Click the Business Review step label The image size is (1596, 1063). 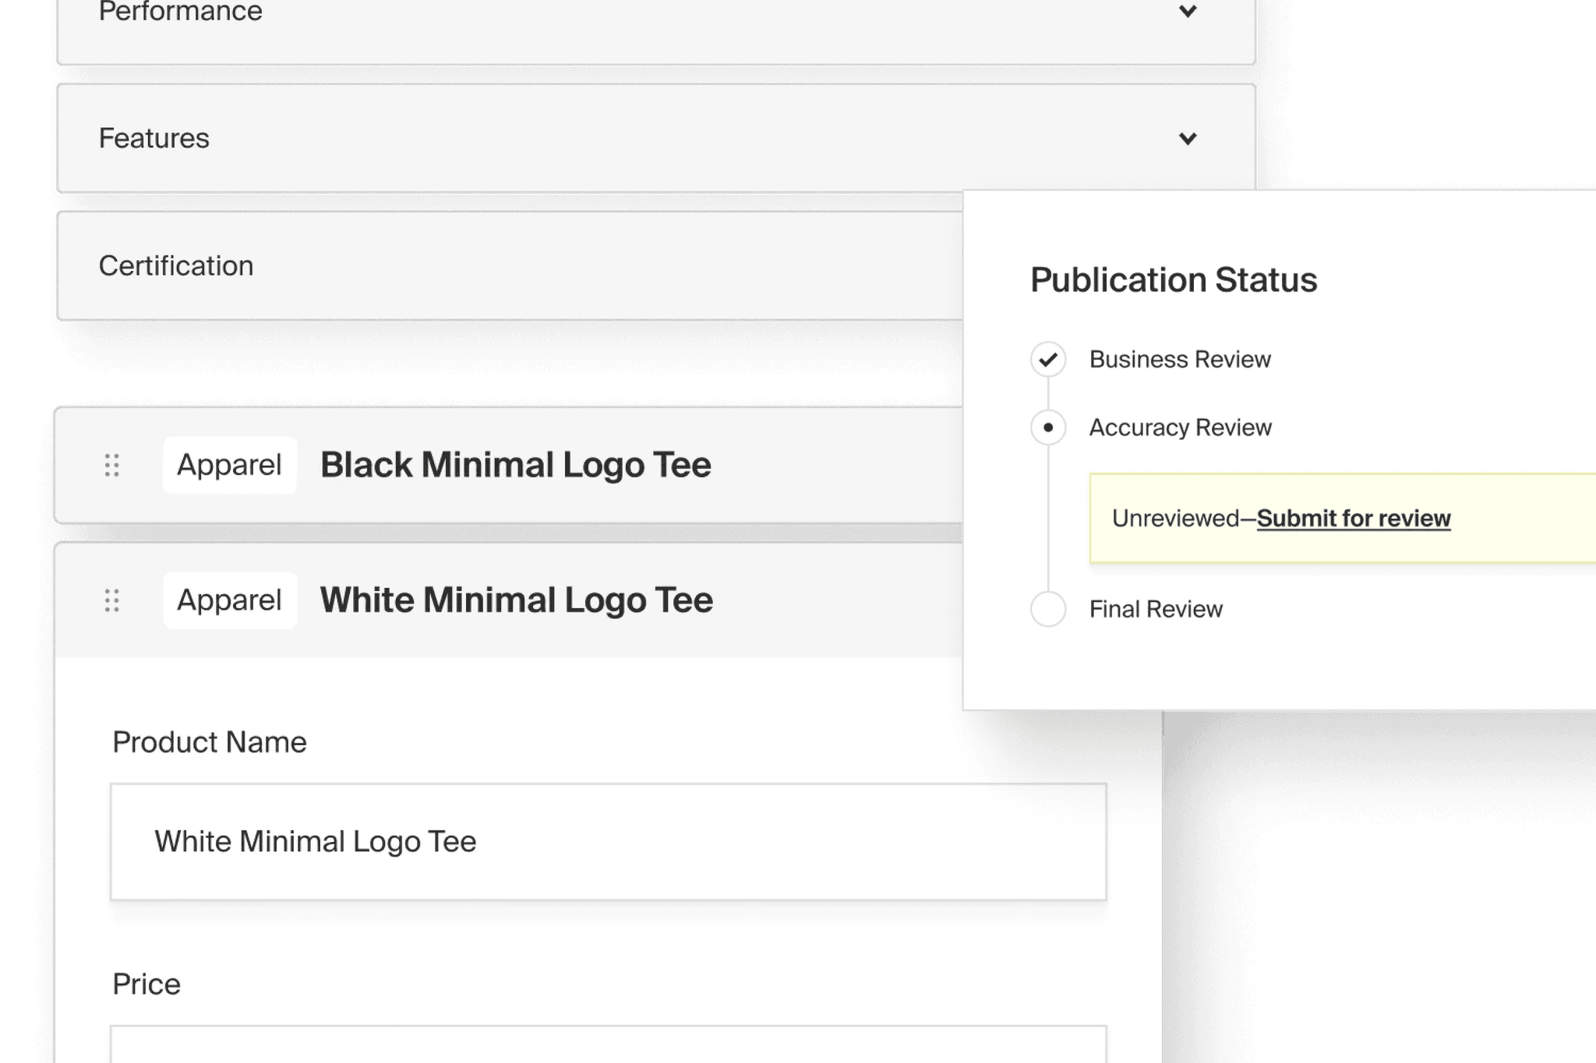(x=1180, y=360)
